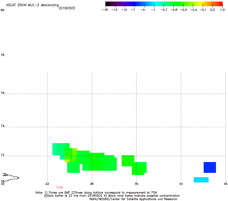Click the latitude label 74
The height and width of the screenshot is (201, 228).
pyautogui.click(x=2, y=126)
